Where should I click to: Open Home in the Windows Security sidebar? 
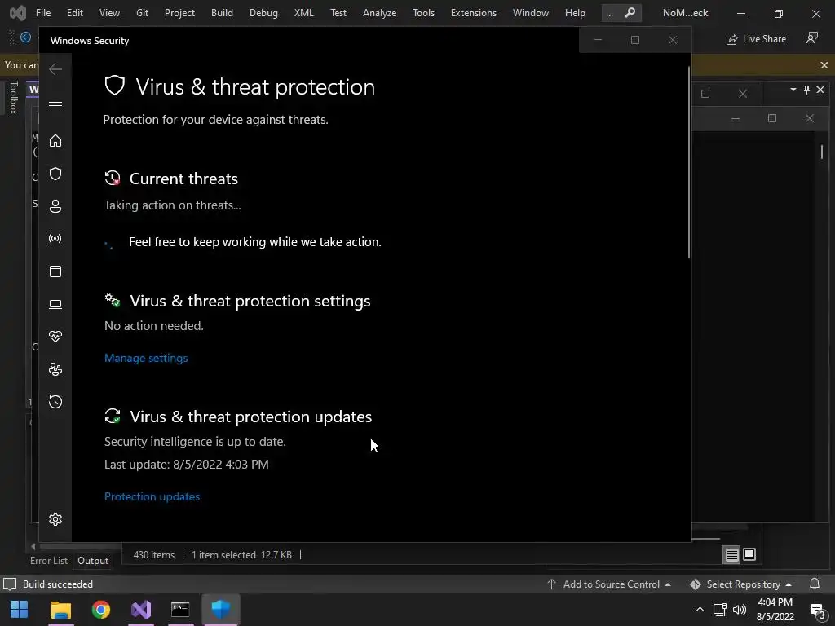(x=55, y=140)
